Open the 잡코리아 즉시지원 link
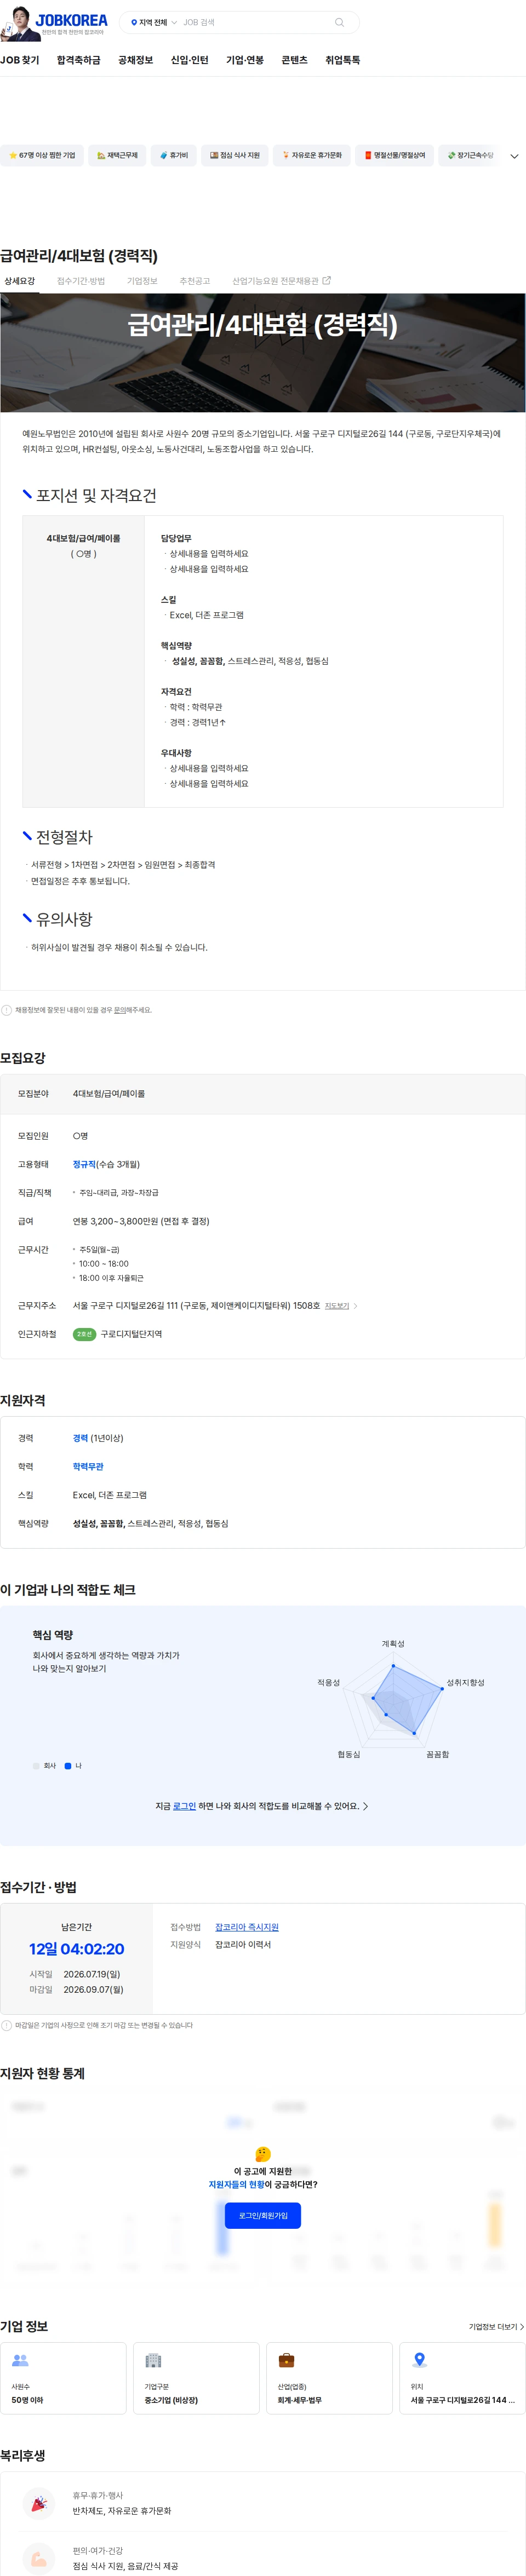This screenshot has height=2576, width=526. tap(247, 1927)
